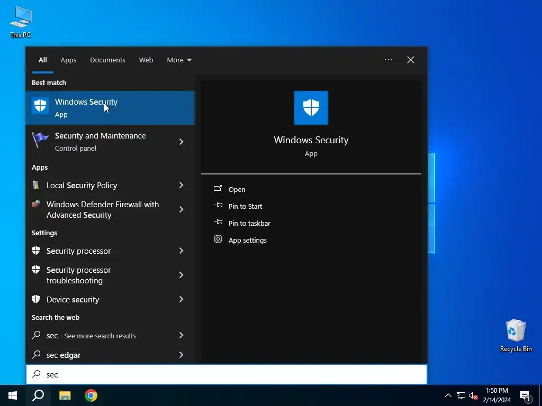Click the pin icon beside Pin to taskbar
The image size is (542, 406).
[x=218, y=222]
